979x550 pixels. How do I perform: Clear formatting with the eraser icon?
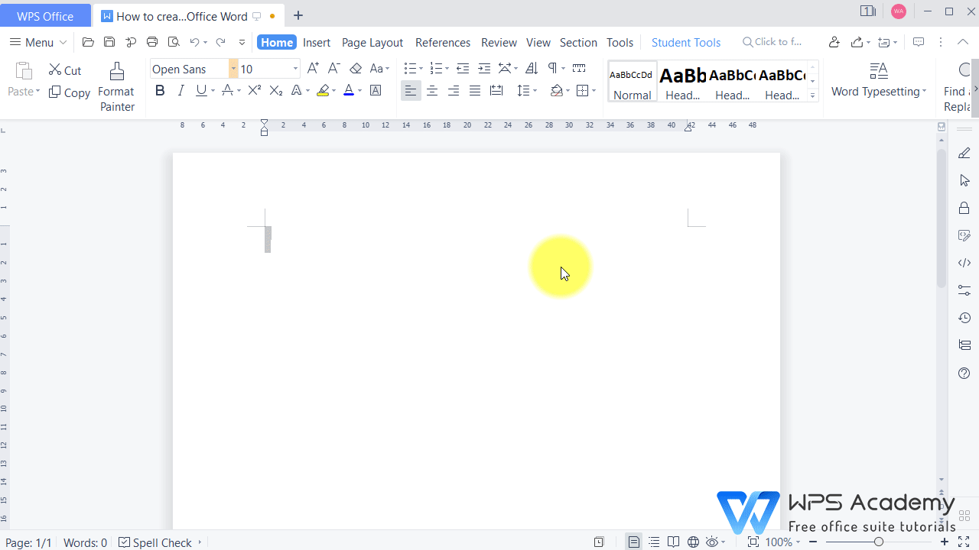click(x=356, y=68)
